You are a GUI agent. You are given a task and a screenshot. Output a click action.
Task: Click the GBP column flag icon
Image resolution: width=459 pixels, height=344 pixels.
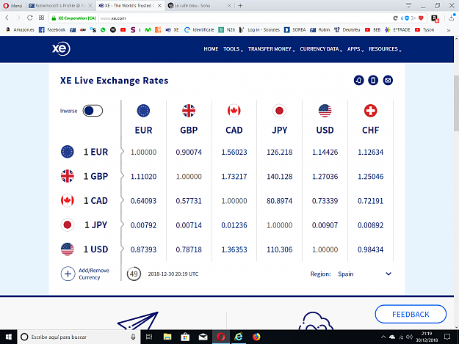[189, 111]
